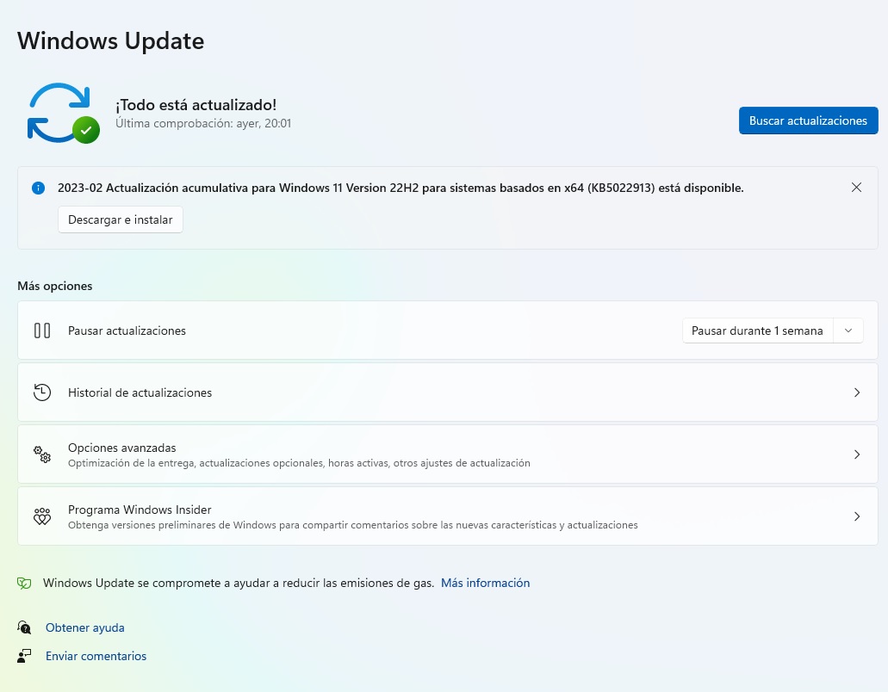This screenshot has width=888, height=692.
Task: Click the Enviar comentarios person icon
Action: pos(24,656)
